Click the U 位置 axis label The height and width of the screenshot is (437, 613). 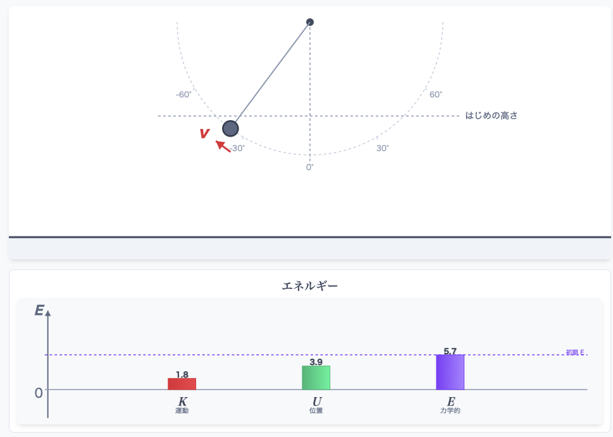[316, 405]
